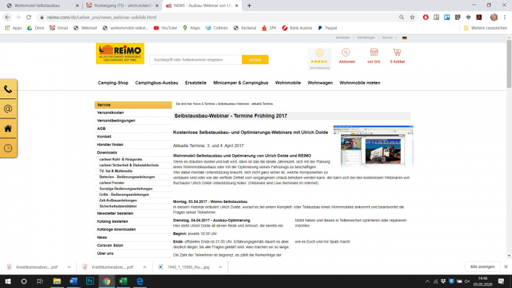The height and width of the screenshot is (288, 512).
Task: Go back in browser history
Action: click(8, 17)
